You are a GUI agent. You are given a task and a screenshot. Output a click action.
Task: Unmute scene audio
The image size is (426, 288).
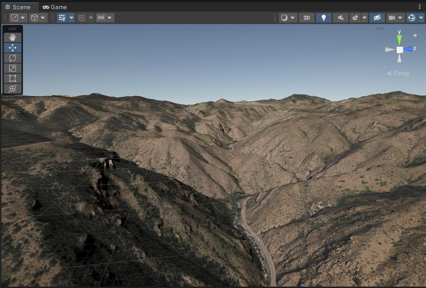[341, 18]
